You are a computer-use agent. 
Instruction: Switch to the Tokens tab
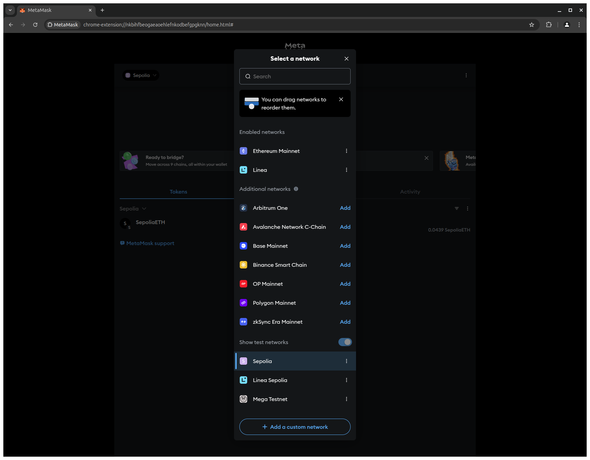[x=178, y=192]
